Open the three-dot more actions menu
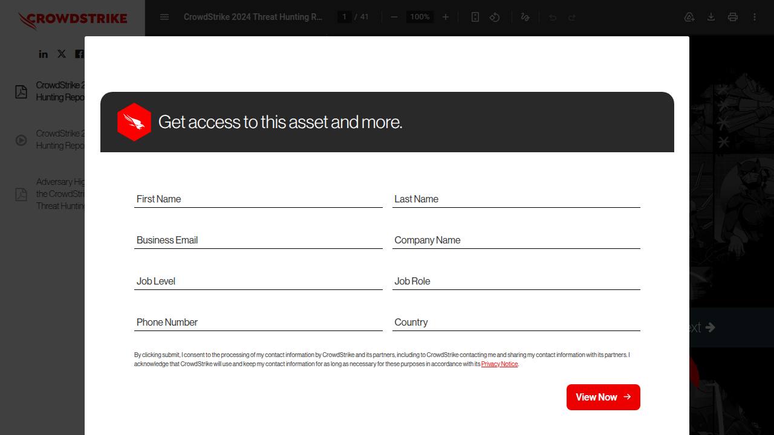Screen dimensions: 774x435 point(755,17)
